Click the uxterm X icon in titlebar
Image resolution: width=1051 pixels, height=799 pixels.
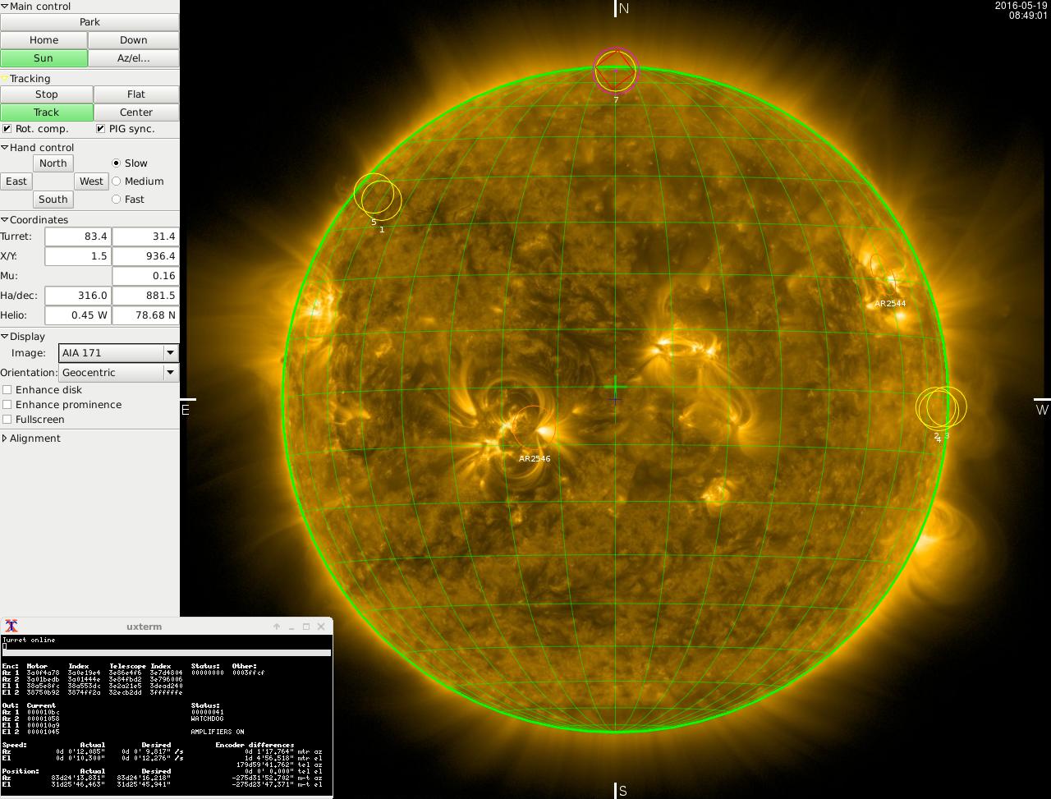pos(11,627)
